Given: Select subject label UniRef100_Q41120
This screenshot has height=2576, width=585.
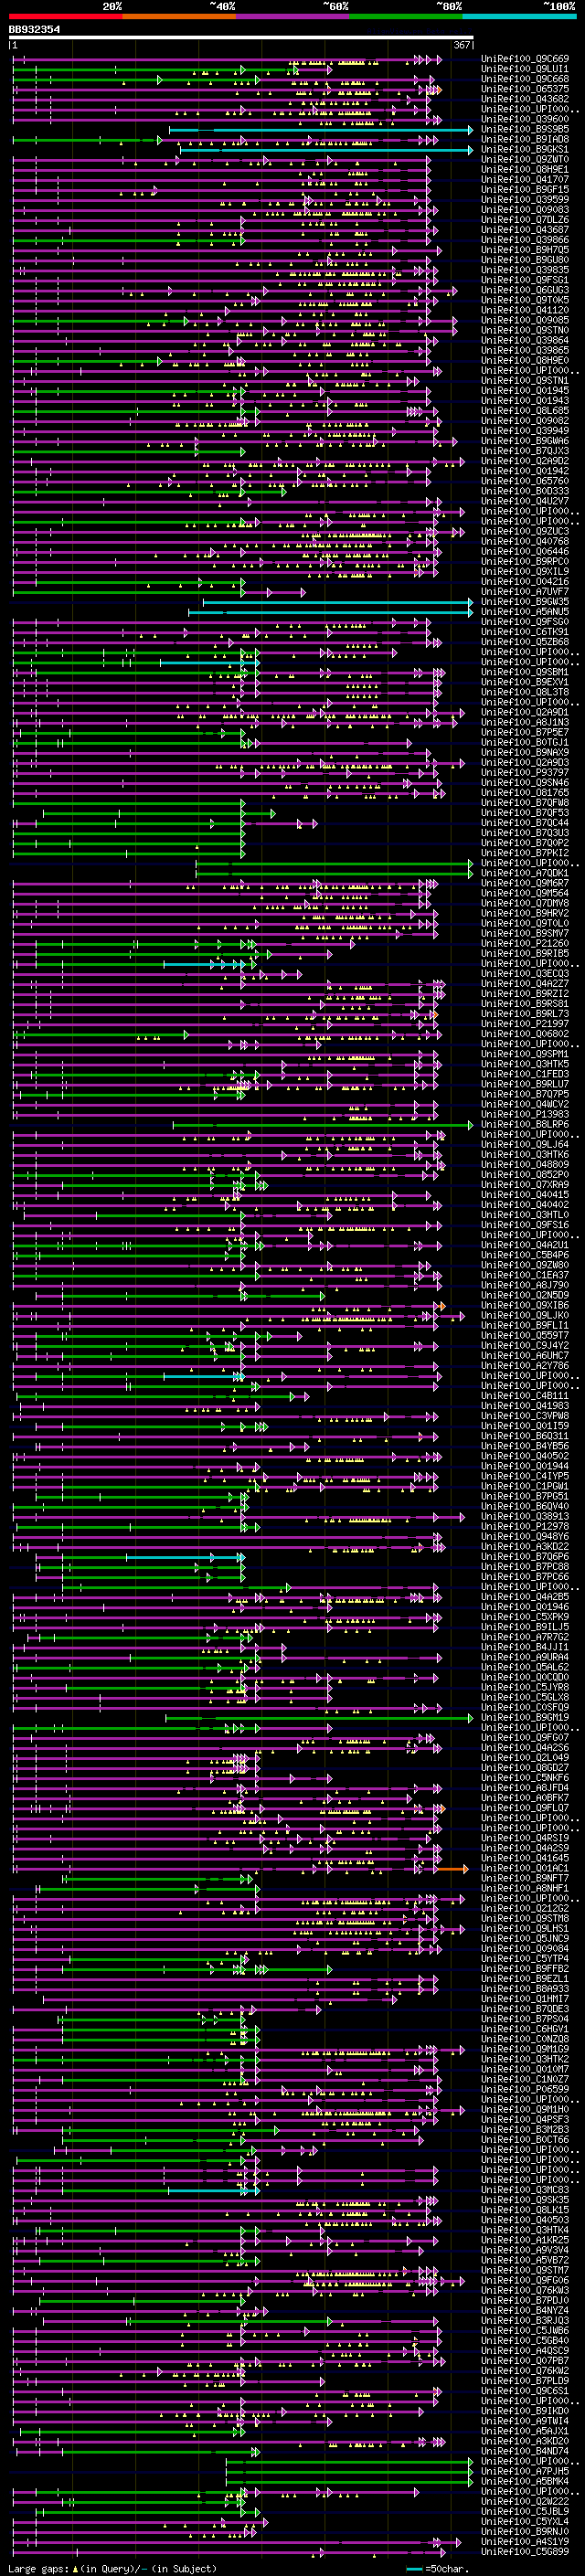Looking at the screenshot, I should point(525,310).
